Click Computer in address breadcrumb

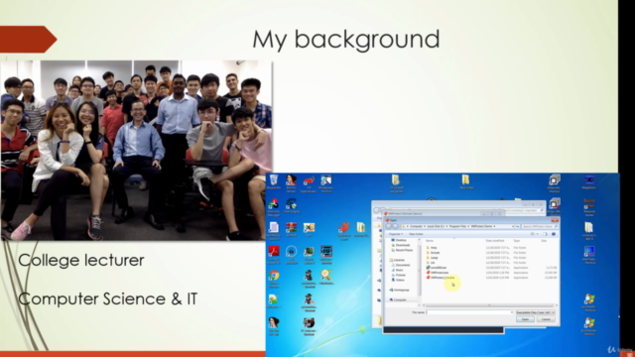416,226
